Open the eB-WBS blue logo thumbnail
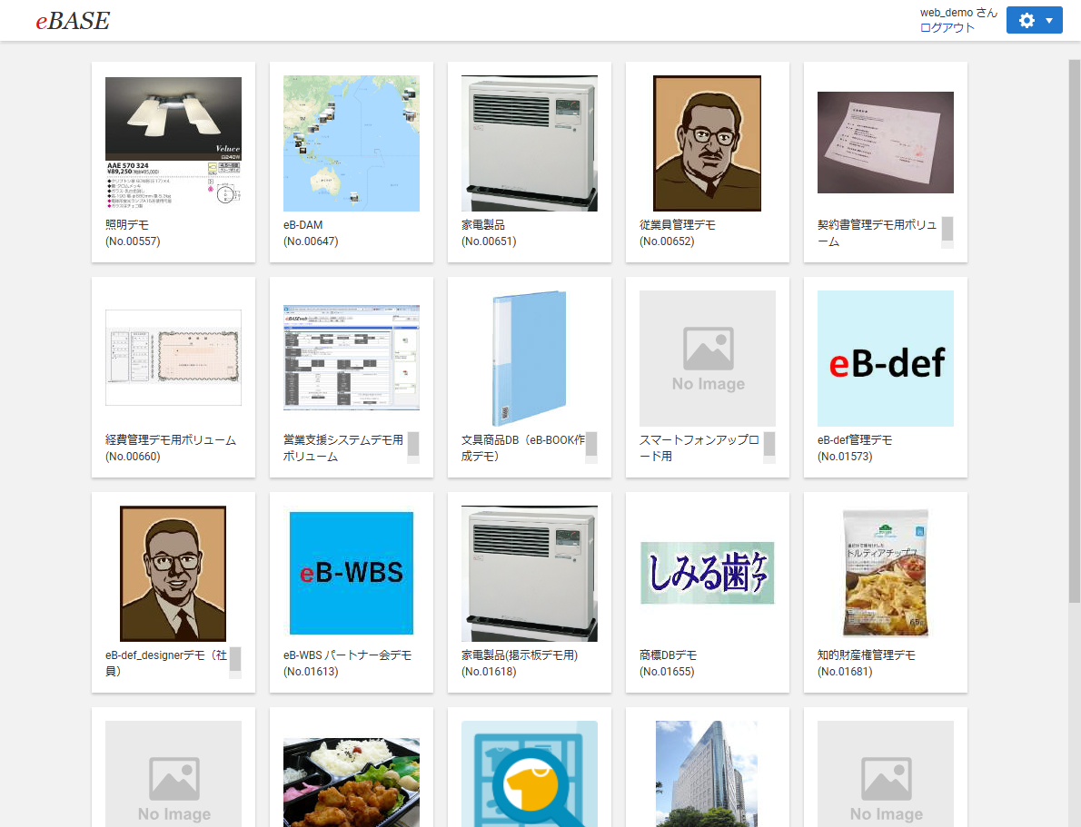 coord(351,573)
